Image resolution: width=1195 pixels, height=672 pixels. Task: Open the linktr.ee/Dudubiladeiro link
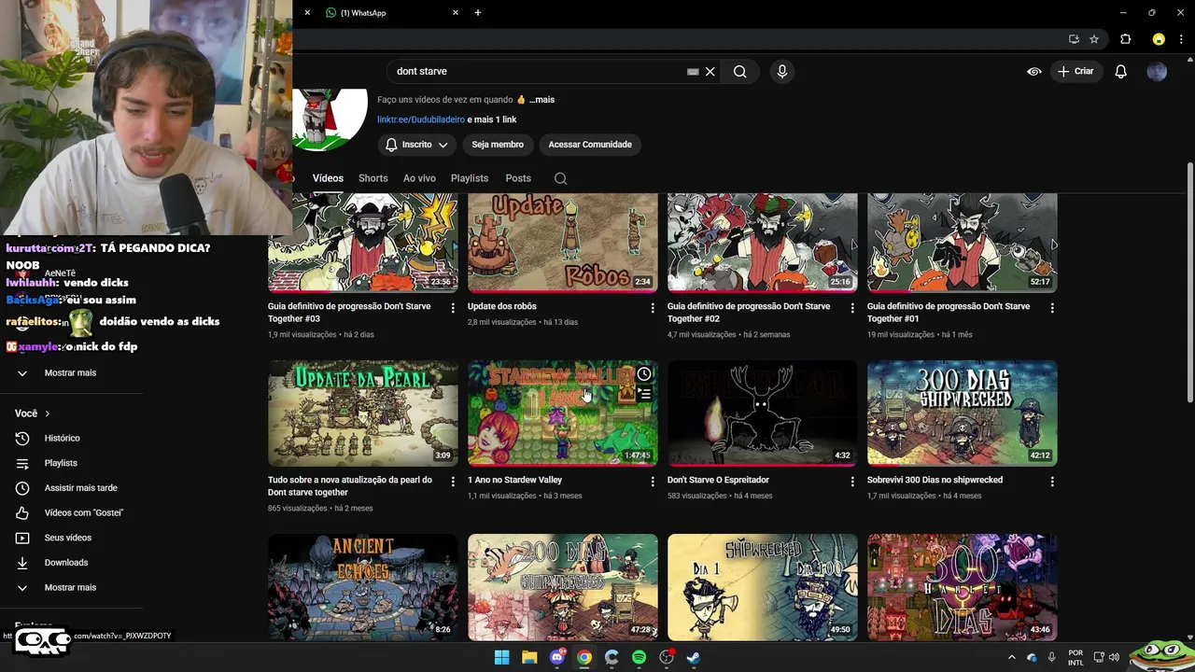tap(421, 119)
